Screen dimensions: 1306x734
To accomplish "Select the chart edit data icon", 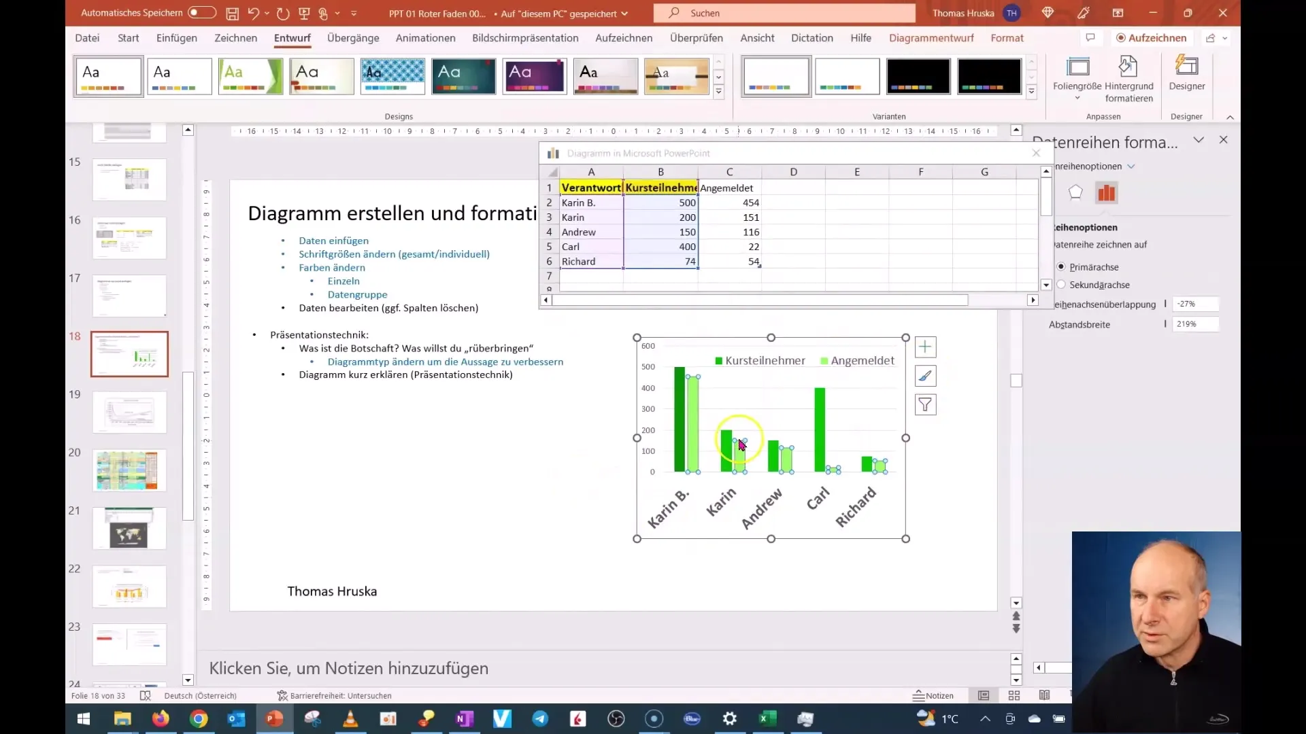I will pyautogui.click(x=554, y=152).
